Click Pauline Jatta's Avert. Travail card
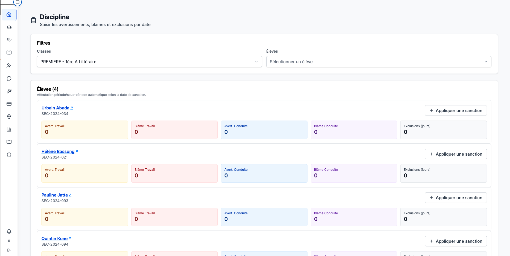The height and width of the screenshot is (256, 510). (85, 217)
